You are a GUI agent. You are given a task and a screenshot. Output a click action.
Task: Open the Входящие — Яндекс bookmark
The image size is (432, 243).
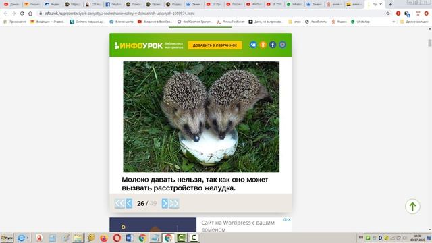click(x=47, y=22)
